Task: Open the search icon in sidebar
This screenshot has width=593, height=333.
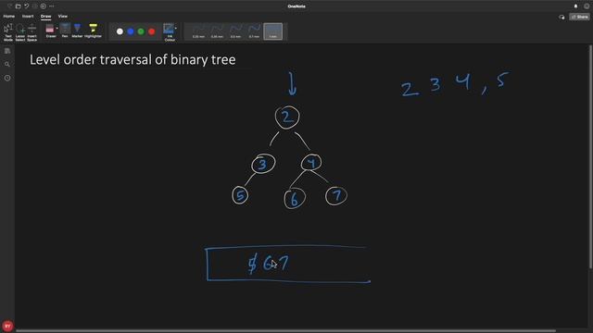Action: 7,64
